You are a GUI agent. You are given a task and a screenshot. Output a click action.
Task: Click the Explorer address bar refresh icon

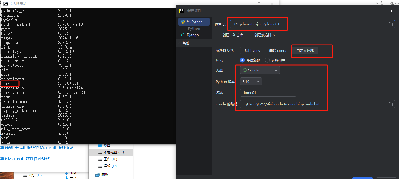click(x=382, y=3)
